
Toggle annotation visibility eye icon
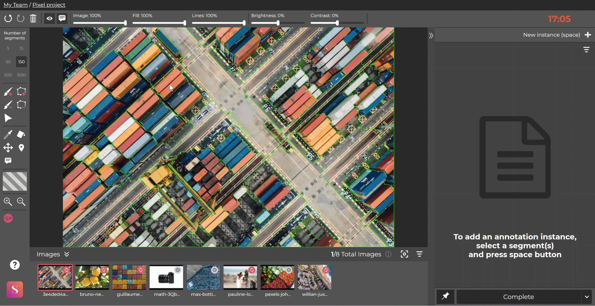(x=49, y=18)
